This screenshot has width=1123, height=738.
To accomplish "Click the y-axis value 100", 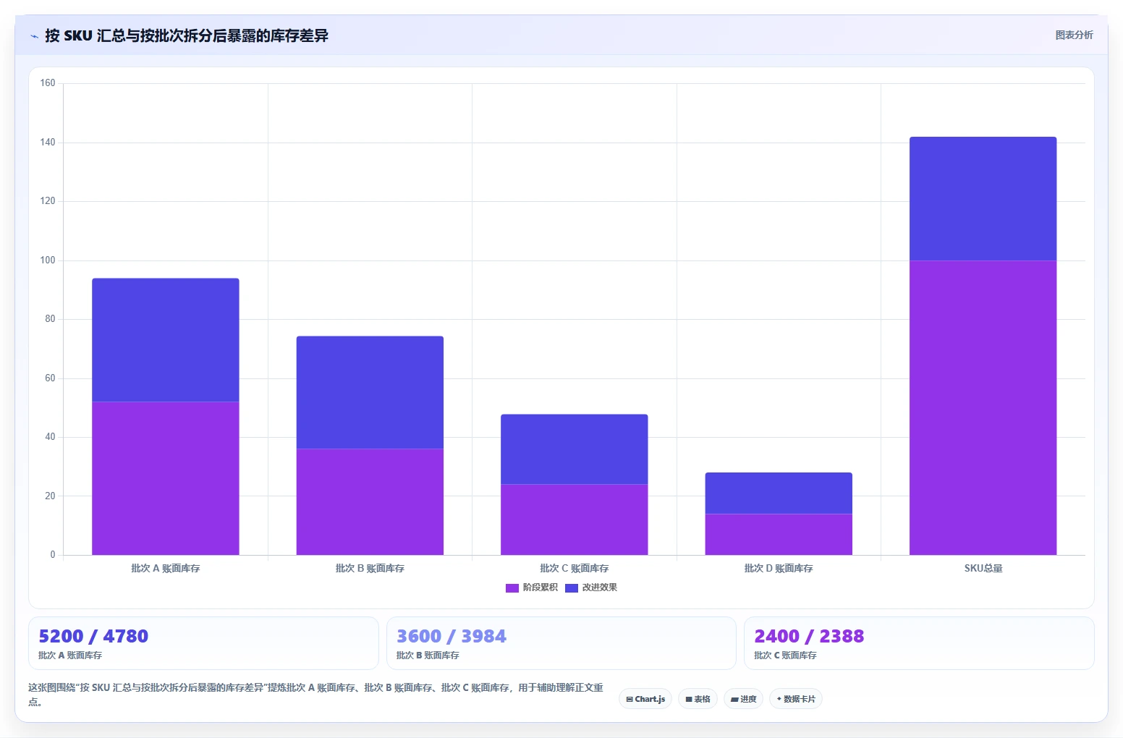I will pyautogui.click(x=48, y=260).
